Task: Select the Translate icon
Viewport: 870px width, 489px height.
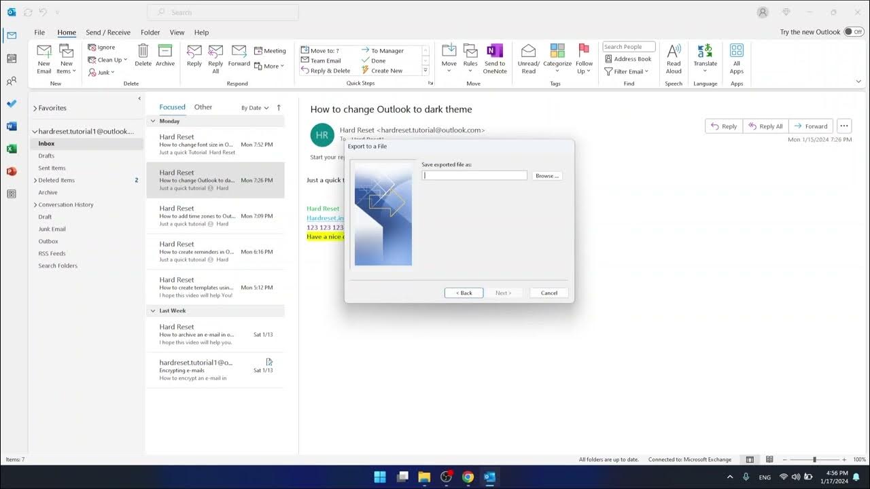Action: coord(705,58)
